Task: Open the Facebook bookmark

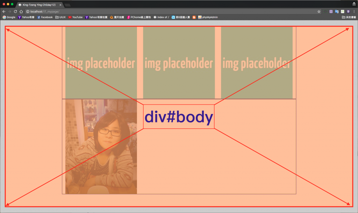Action: 45,17
